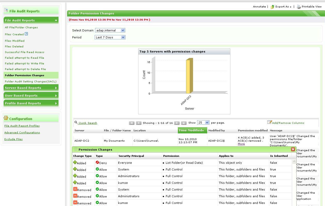Click the Export As icon

(x=272, y=7)
